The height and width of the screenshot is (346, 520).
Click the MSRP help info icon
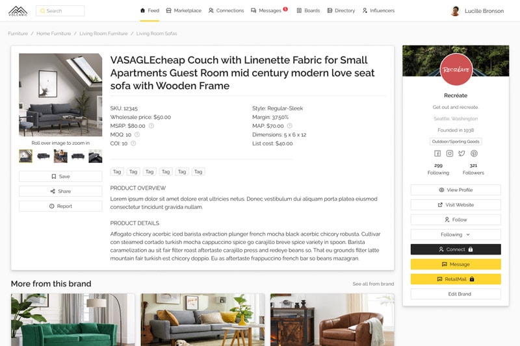click(x=151, y=126)
